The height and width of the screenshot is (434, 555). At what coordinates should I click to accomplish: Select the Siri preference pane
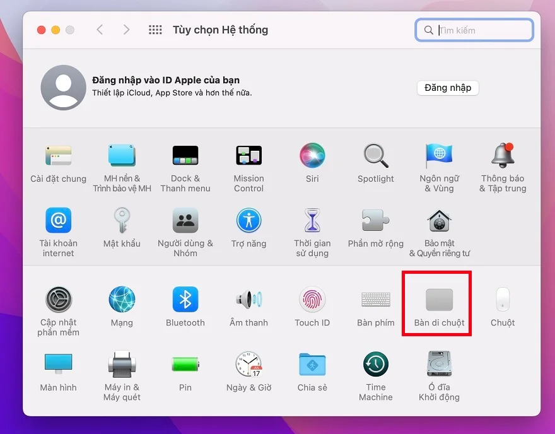[312, 163]
